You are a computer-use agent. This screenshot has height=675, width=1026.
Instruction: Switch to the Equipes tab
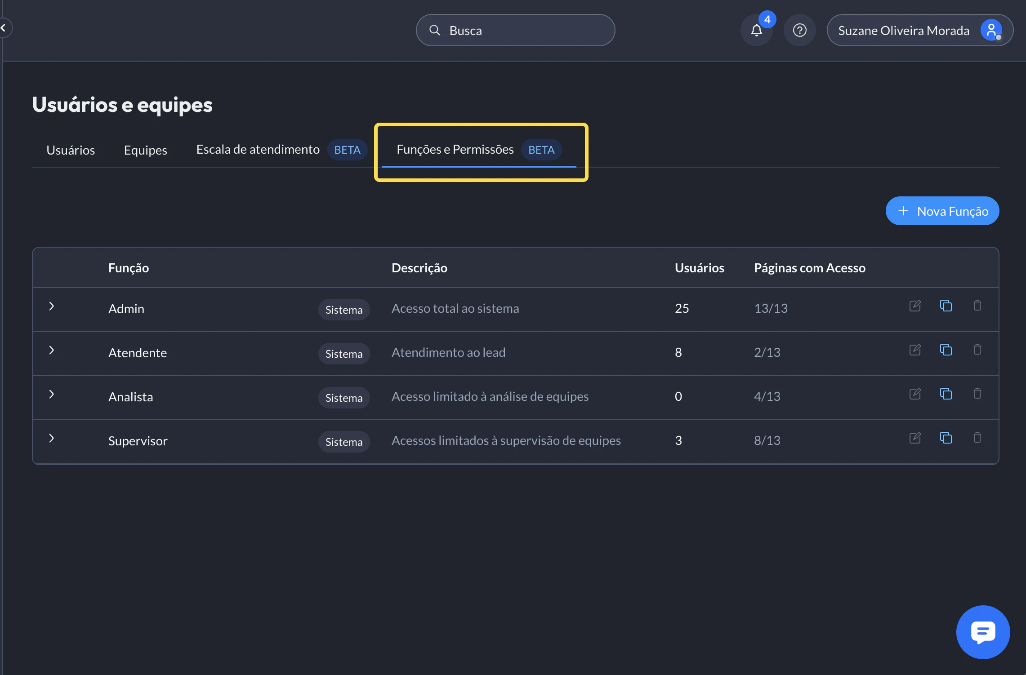(x=145, y=150)
